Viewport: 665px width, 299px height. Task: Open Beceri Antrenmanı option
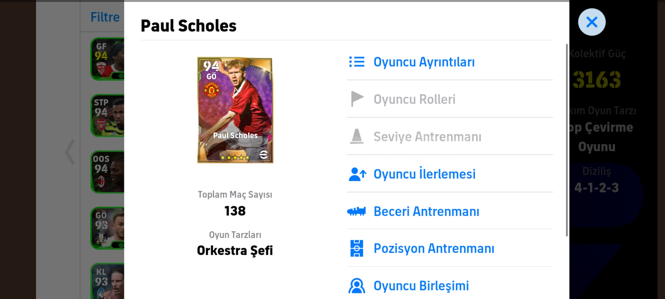pos(426,212)
